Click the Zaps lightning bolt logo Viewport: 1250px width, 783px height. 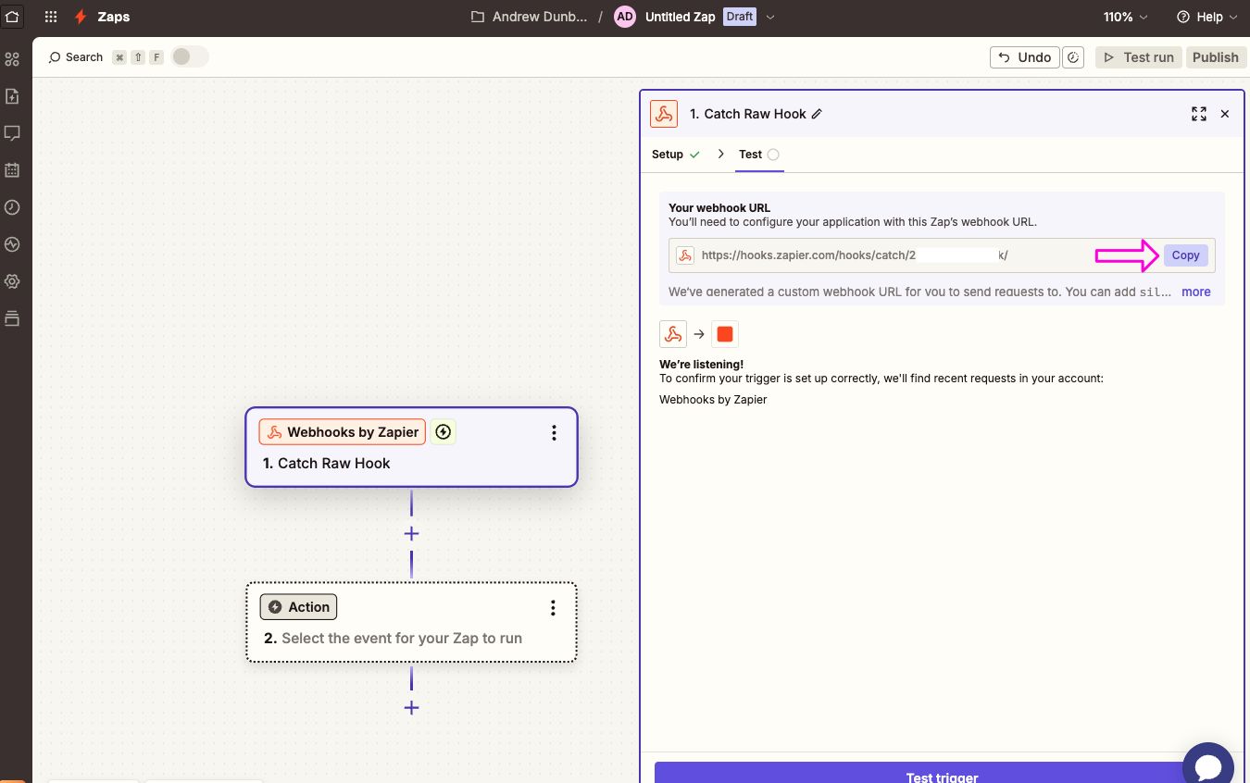click(81, 17)
